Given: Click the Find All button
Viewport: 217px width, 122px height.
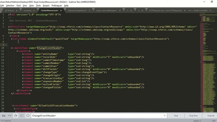Looking at the screenshot, I should tap(211, 116).
